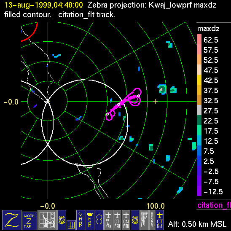The image size is (231, 231).
Task: Click the first polar range-ring icon
Action: point(62,220)
